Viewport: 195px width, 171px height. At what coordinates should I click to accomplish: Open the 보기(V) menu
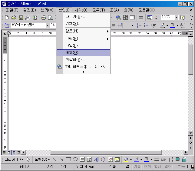pos(47,10)
